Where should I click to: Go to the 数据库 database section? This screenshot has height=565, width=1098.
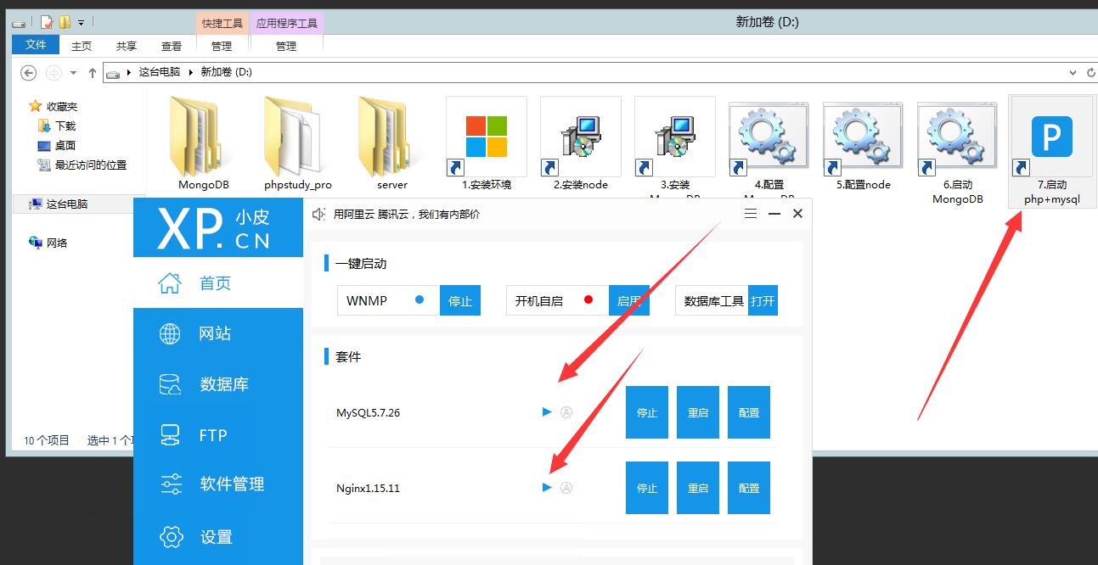pos(224,384)
